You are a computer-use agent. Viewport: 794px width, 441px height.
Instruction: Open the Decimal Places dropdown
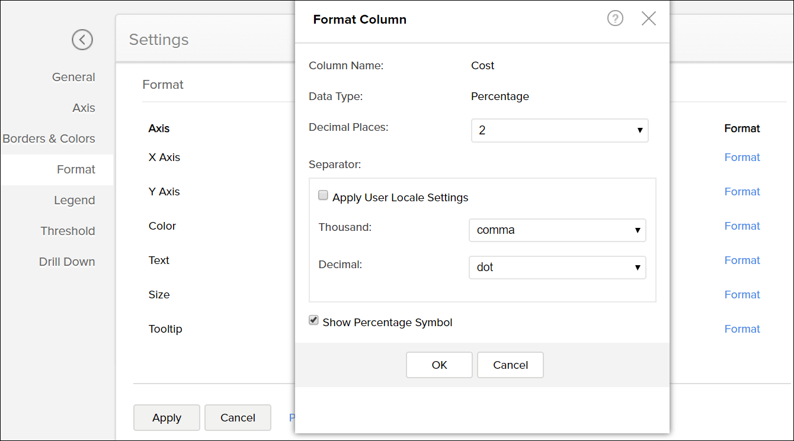(x=559, y=131)
